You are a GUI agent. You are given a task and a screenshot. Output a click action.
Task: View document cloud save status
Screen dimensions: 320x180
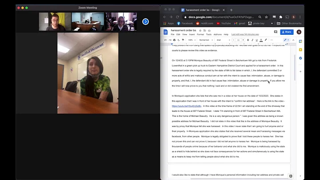tap(209, 30)
